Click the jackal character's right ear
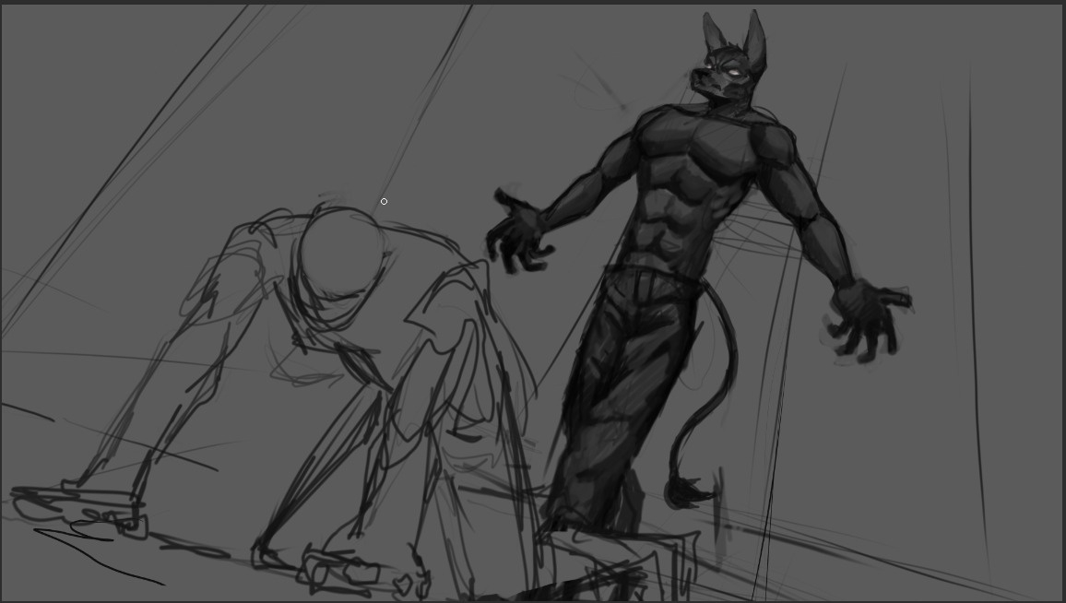Screen dimensions: 1066x603 [755, 37]
